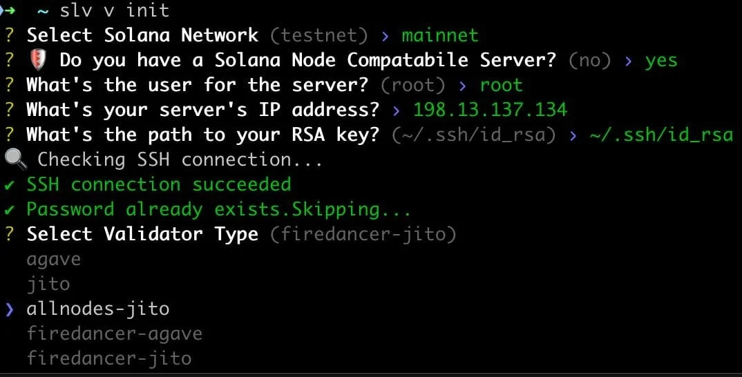Click the green checkmark before SSH connection succeeded

(10, 185)
